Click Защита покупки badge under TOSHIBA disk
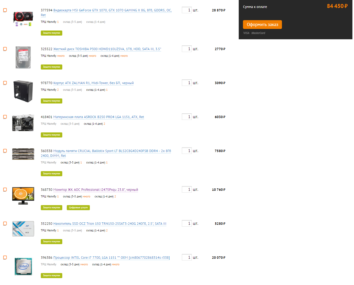 [x=51, y=67]
